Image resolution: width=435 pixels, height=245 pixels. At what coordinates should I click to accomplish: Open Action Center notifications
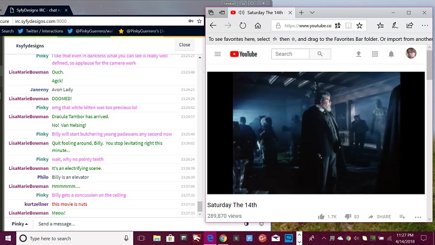click(x=424, y=238)
